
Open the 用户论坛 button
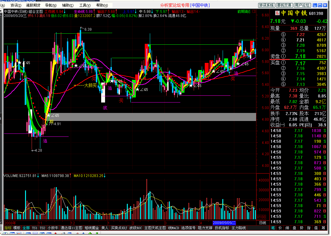coord(302,5)
